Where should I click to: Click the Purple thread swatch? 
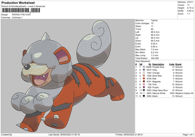point(144,87)
